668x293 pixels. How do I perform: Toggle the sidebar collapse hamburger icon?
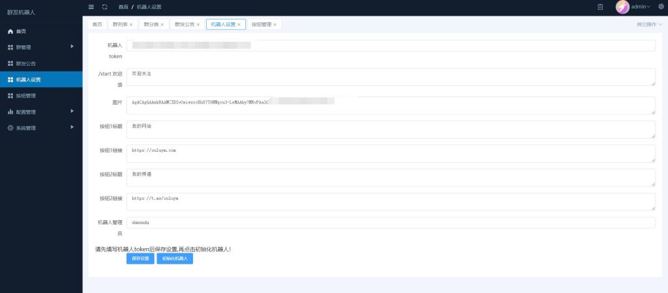tap(91, 7)
